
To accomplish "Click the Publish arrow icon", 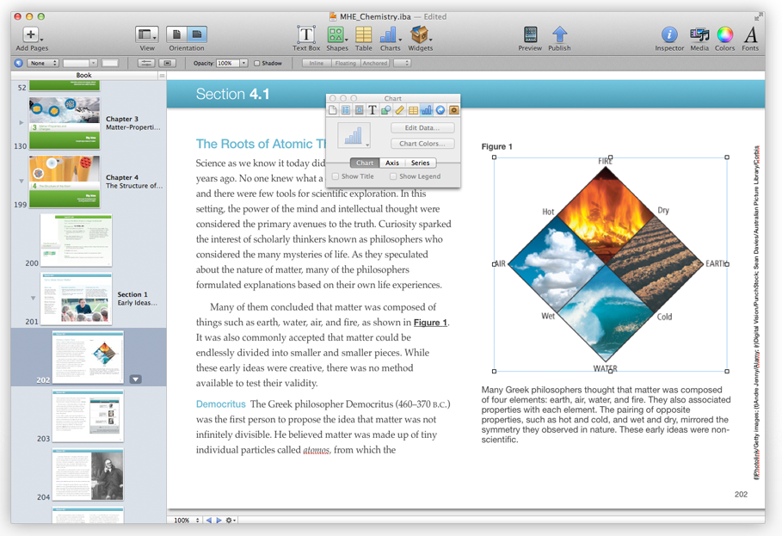I will click(559, 34).
